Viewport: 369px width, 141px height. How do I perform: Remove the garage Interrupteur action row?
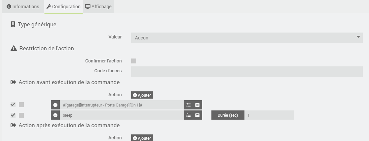point(55,105)
